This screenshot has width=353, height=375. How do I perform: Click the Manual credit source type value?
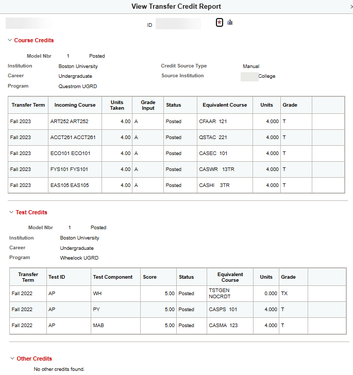[x=251, y=66]
